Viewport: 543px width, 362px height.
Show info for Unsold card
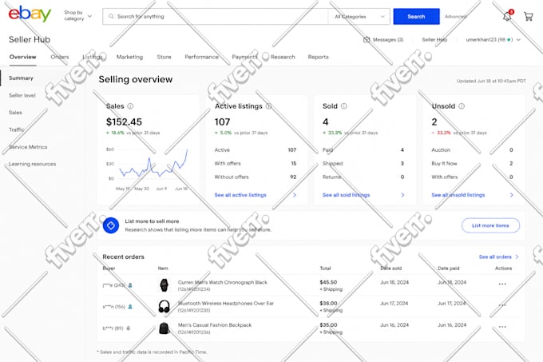462,106
